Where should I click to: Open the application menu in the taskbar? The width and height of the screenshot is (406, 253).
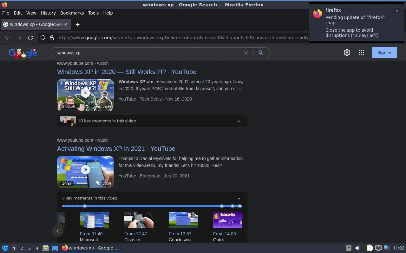5,248
